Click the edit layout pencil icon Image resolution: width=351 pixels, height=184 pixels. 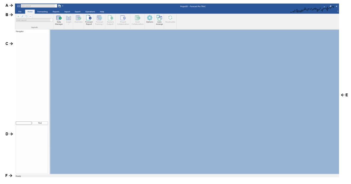point(22,16)
